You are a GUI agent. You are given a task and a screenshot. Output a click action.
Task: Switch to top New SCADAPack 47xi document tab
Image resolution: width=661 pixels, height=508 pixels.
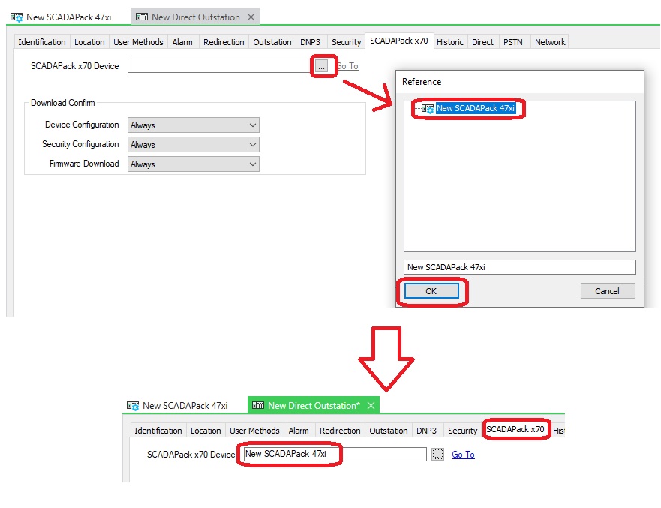(61, 17)
